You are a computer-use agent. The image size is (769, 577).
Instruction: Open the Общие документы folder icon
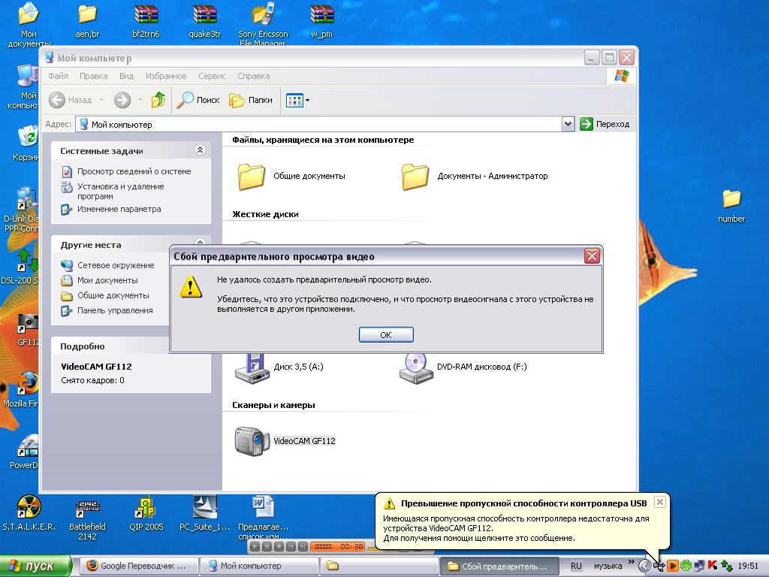(252, 177)
